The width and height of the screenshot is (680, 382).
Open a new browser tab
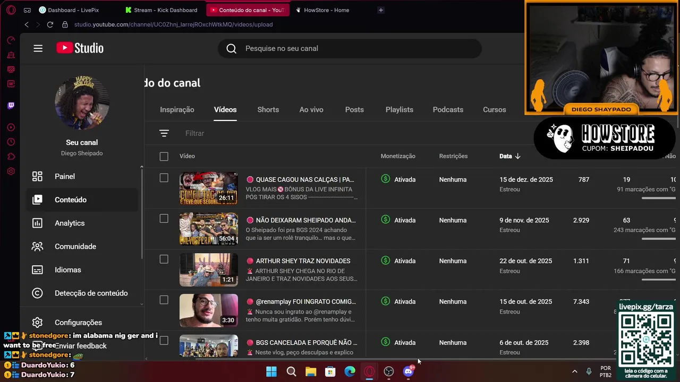pyautogui.click(x=380, y=10)
